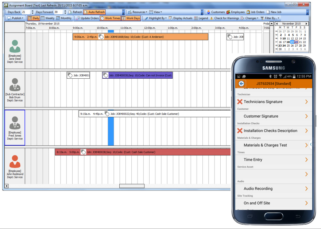Open Time Entry on phone
Viewport: 321px width, 229px height.
click(x=274, y=159)
